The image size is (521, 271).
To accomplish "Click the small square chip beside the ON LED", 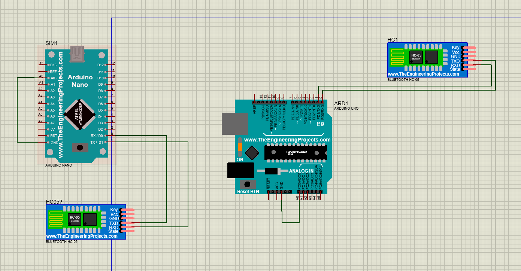I will (x=252, y=152).
